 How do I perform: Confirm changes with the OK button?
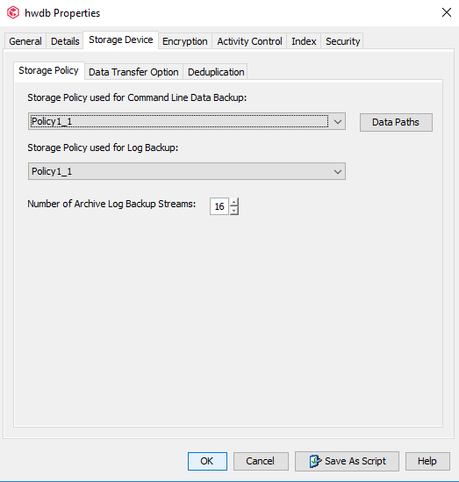(207, 461)
